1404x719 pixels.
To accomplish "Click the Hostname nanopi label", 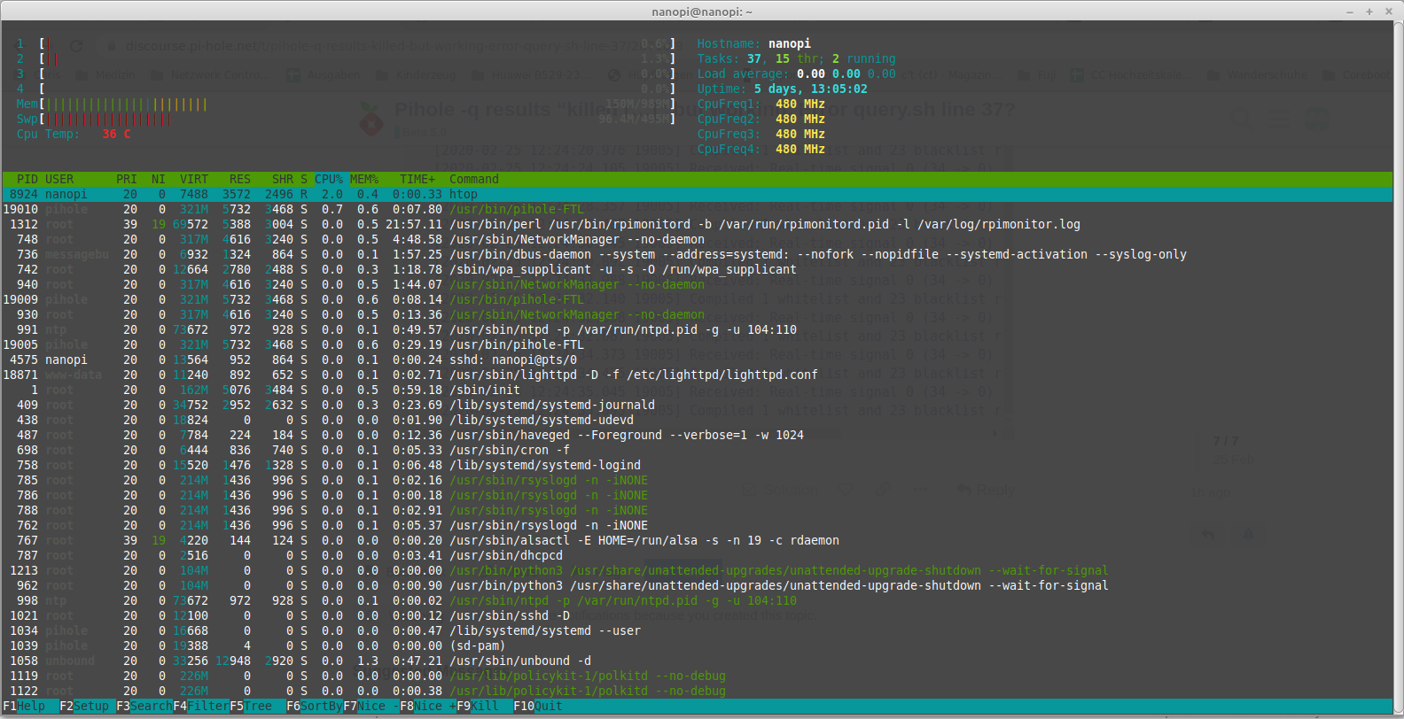I will click(754, 43).
